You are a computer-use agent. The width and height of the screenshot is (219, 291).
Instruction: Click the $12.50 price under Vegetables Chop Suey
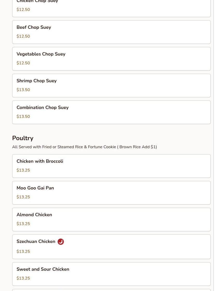point(23,63)
